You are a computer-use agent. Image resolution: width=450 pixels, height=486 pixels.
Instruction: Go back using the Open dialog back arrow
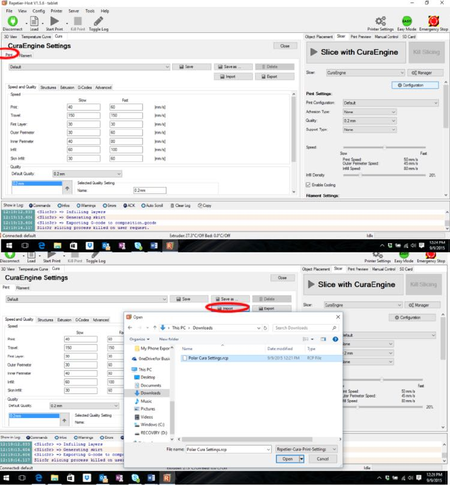coord(130,328)
